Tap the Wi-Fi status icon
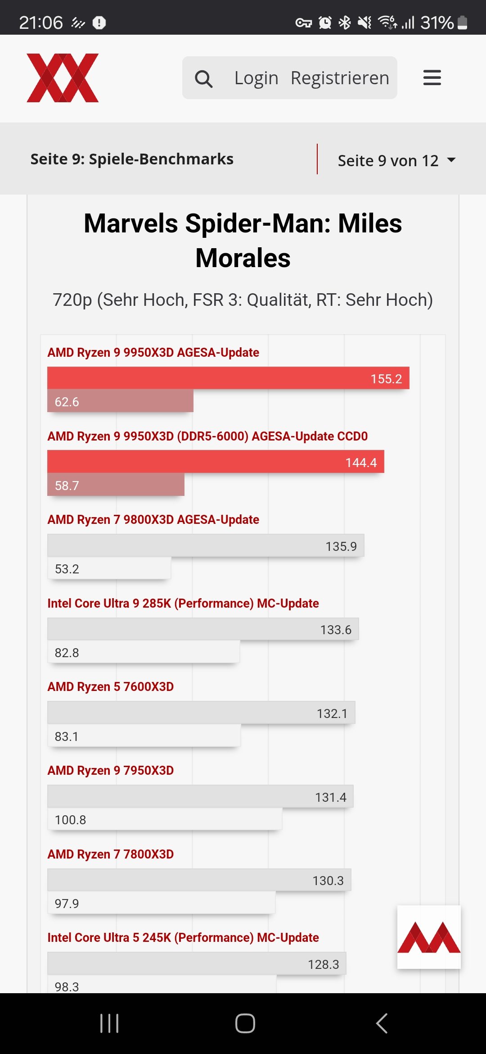This screenshot has height=1054, width=486. coord(387,22)
